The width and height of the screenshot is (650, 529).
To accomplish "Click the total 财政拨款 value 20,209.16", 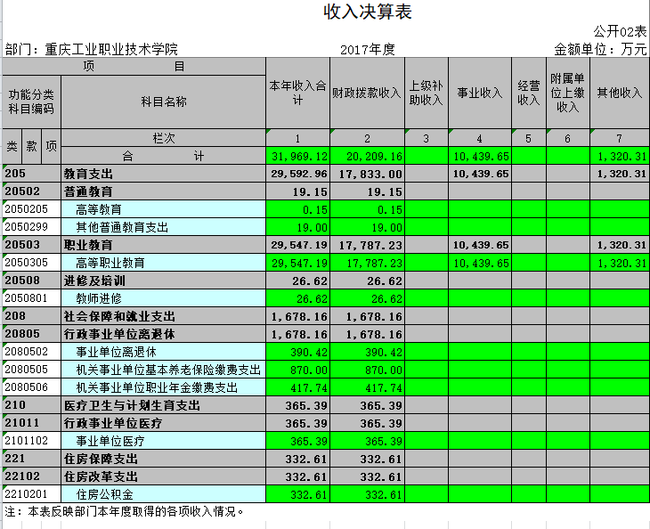I will pyautogui.click(x=366, y=156).
